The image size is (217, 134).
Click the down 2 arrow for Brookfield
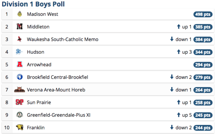point(172,77)
